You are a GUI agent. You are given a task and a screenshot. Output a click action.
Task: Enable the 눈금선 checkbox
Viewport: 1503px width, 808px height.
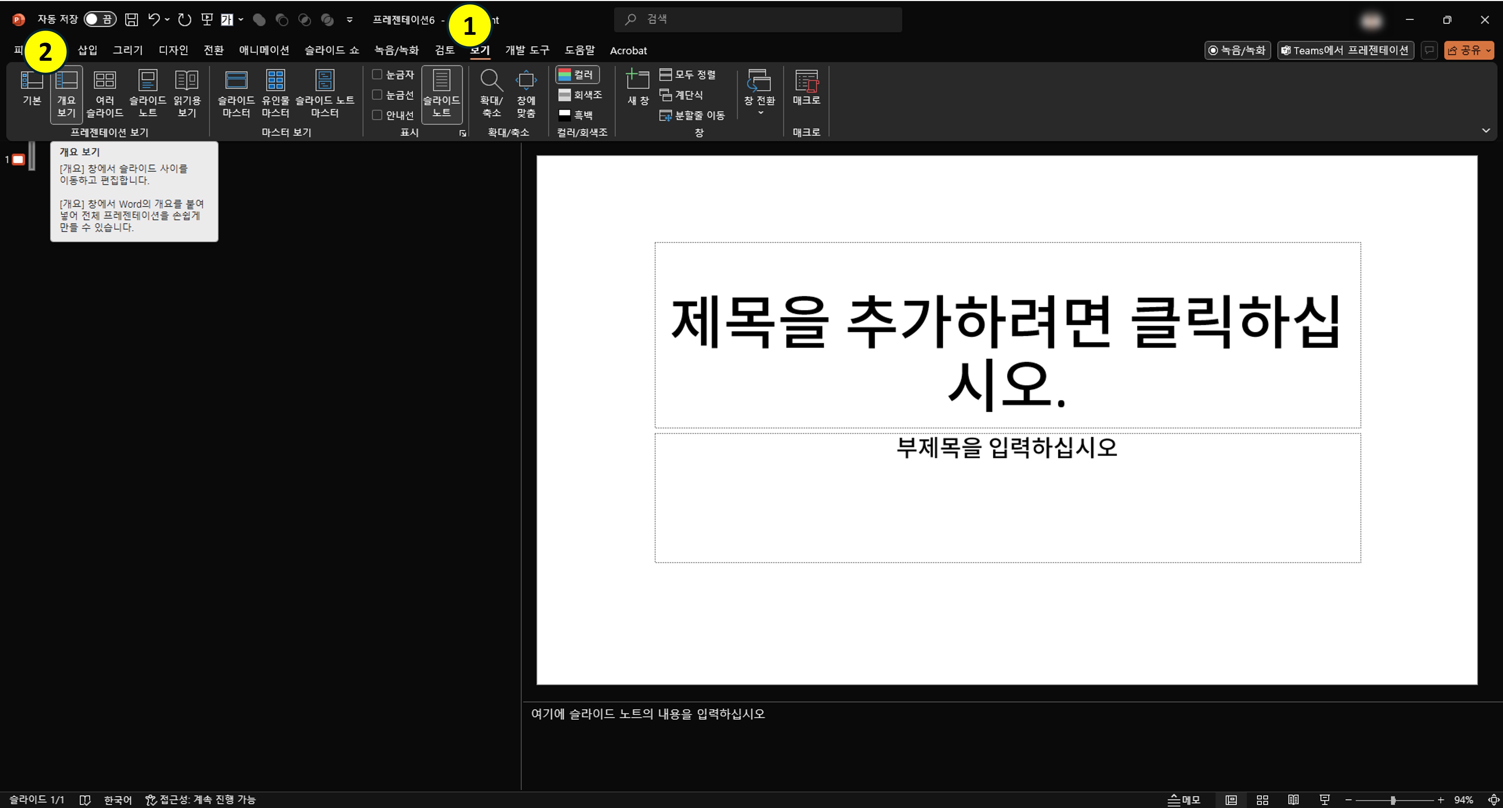(x=377, y=95)
